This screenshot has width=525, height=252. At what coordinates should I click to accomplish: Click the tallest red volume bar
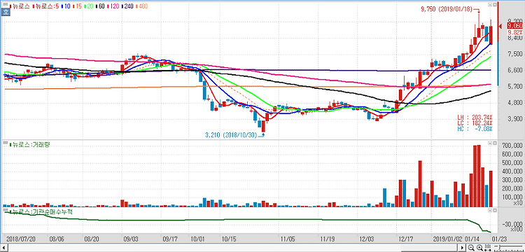479,176
